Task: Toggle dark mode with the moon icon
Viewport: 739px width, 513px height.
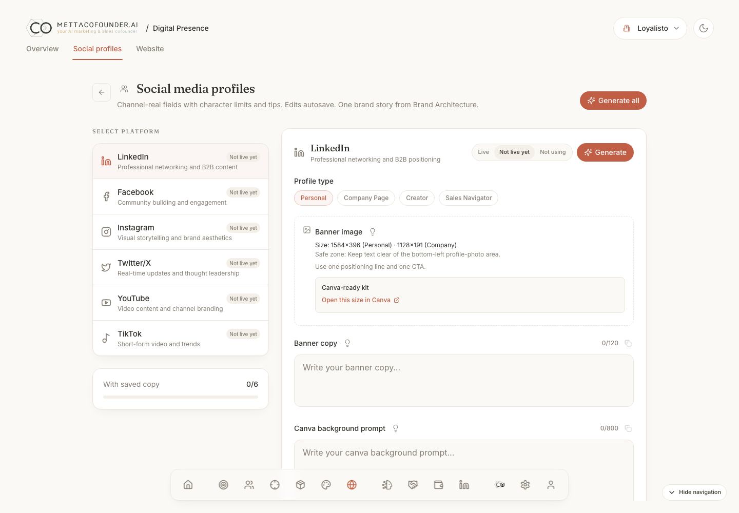Action: [x=704, y=28]
